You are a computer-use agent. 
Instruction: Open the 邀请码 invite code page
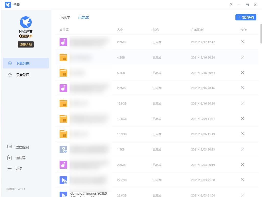[x=20, y=158]
